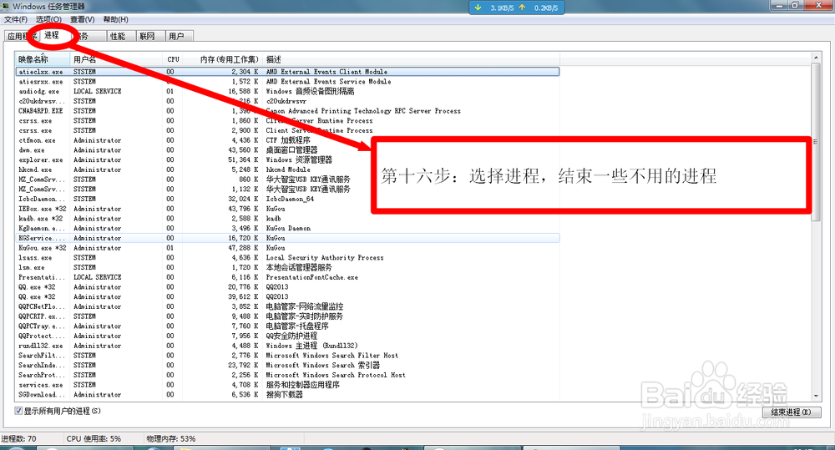Click the network upload speed arrow indicator

click(522, 8)
